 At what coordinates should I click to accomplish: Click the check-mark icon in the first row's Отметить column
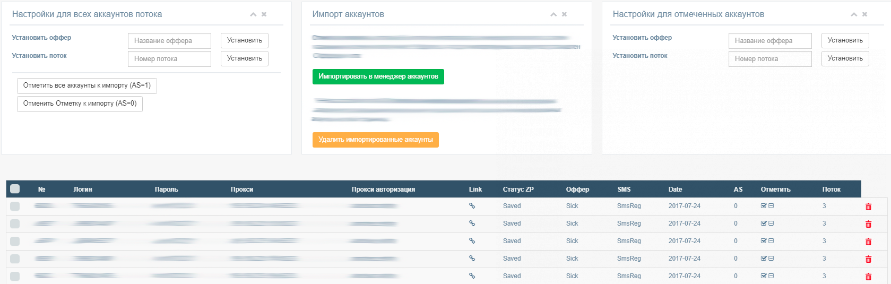pos(764,206)
